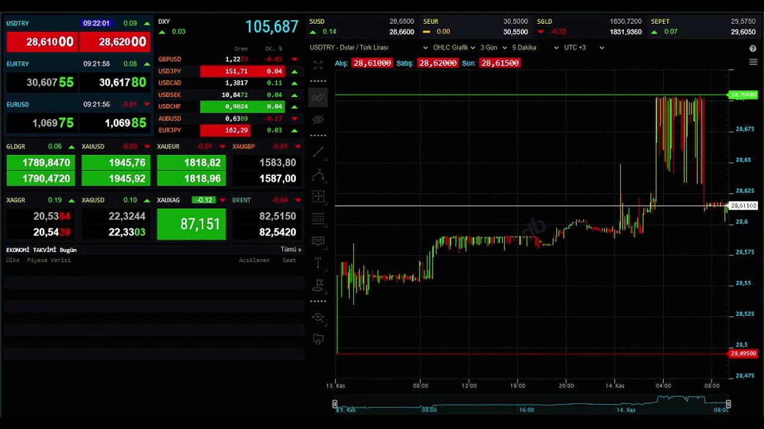Select the flag marker tool
Screen dimensions: 764x429
[318, 285]
